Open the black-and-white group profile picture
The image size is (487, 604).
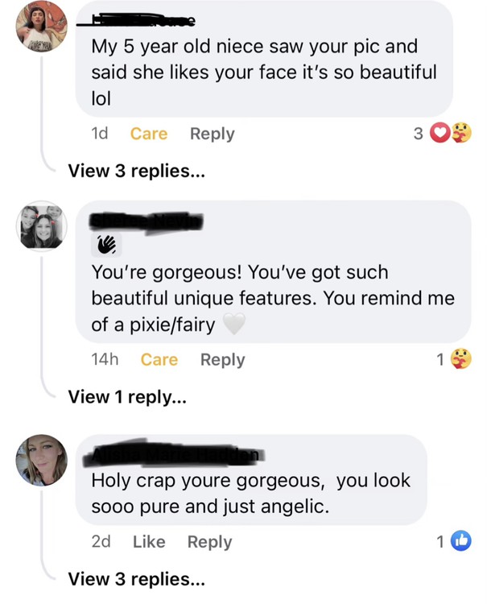coord(42,225)
